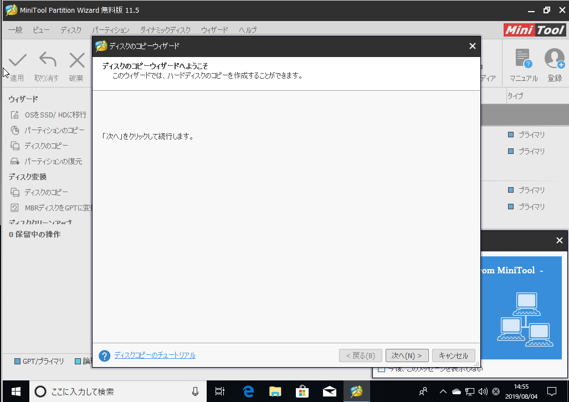Select OSをSSD/HDに移行 wizard in sidebar
This screenshot has height=402, width=569.
coord(55,115)
